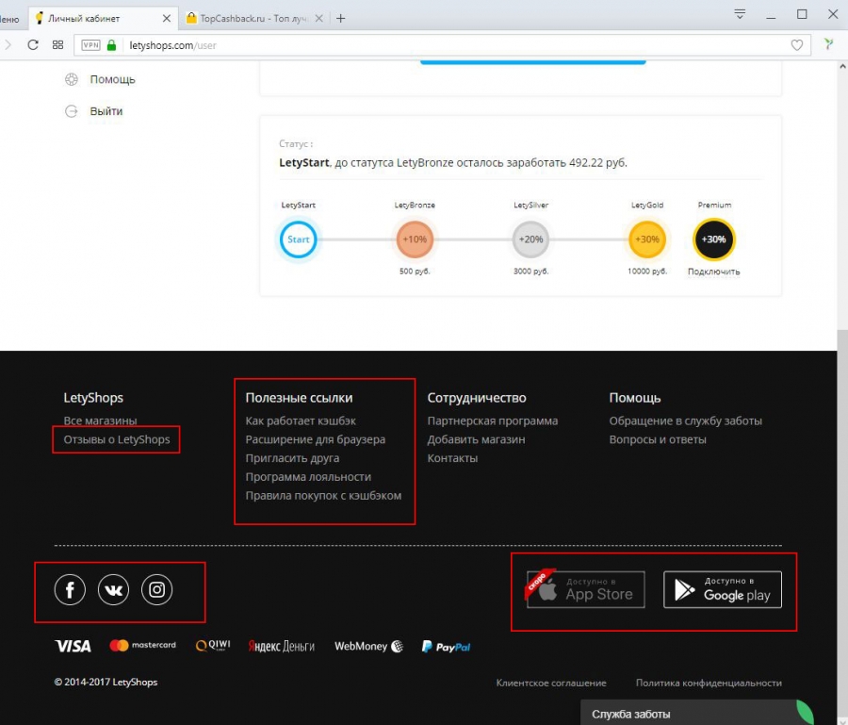Select the Premium +30% black circle
848x725 pixels.
click(714, 239)
